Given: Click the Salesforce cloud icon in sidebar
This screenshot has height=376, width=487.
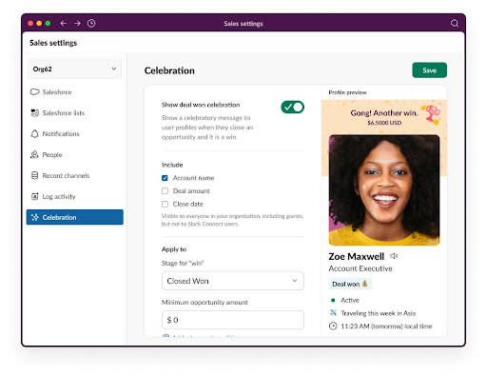Looking at the screenshot, I should [34, 92].
